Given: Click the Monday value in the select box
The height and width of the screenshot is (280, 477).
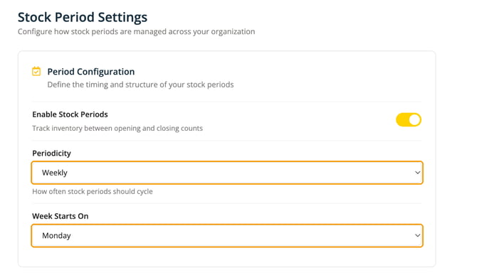Looking at the screenshot, I should click(56, 236).
